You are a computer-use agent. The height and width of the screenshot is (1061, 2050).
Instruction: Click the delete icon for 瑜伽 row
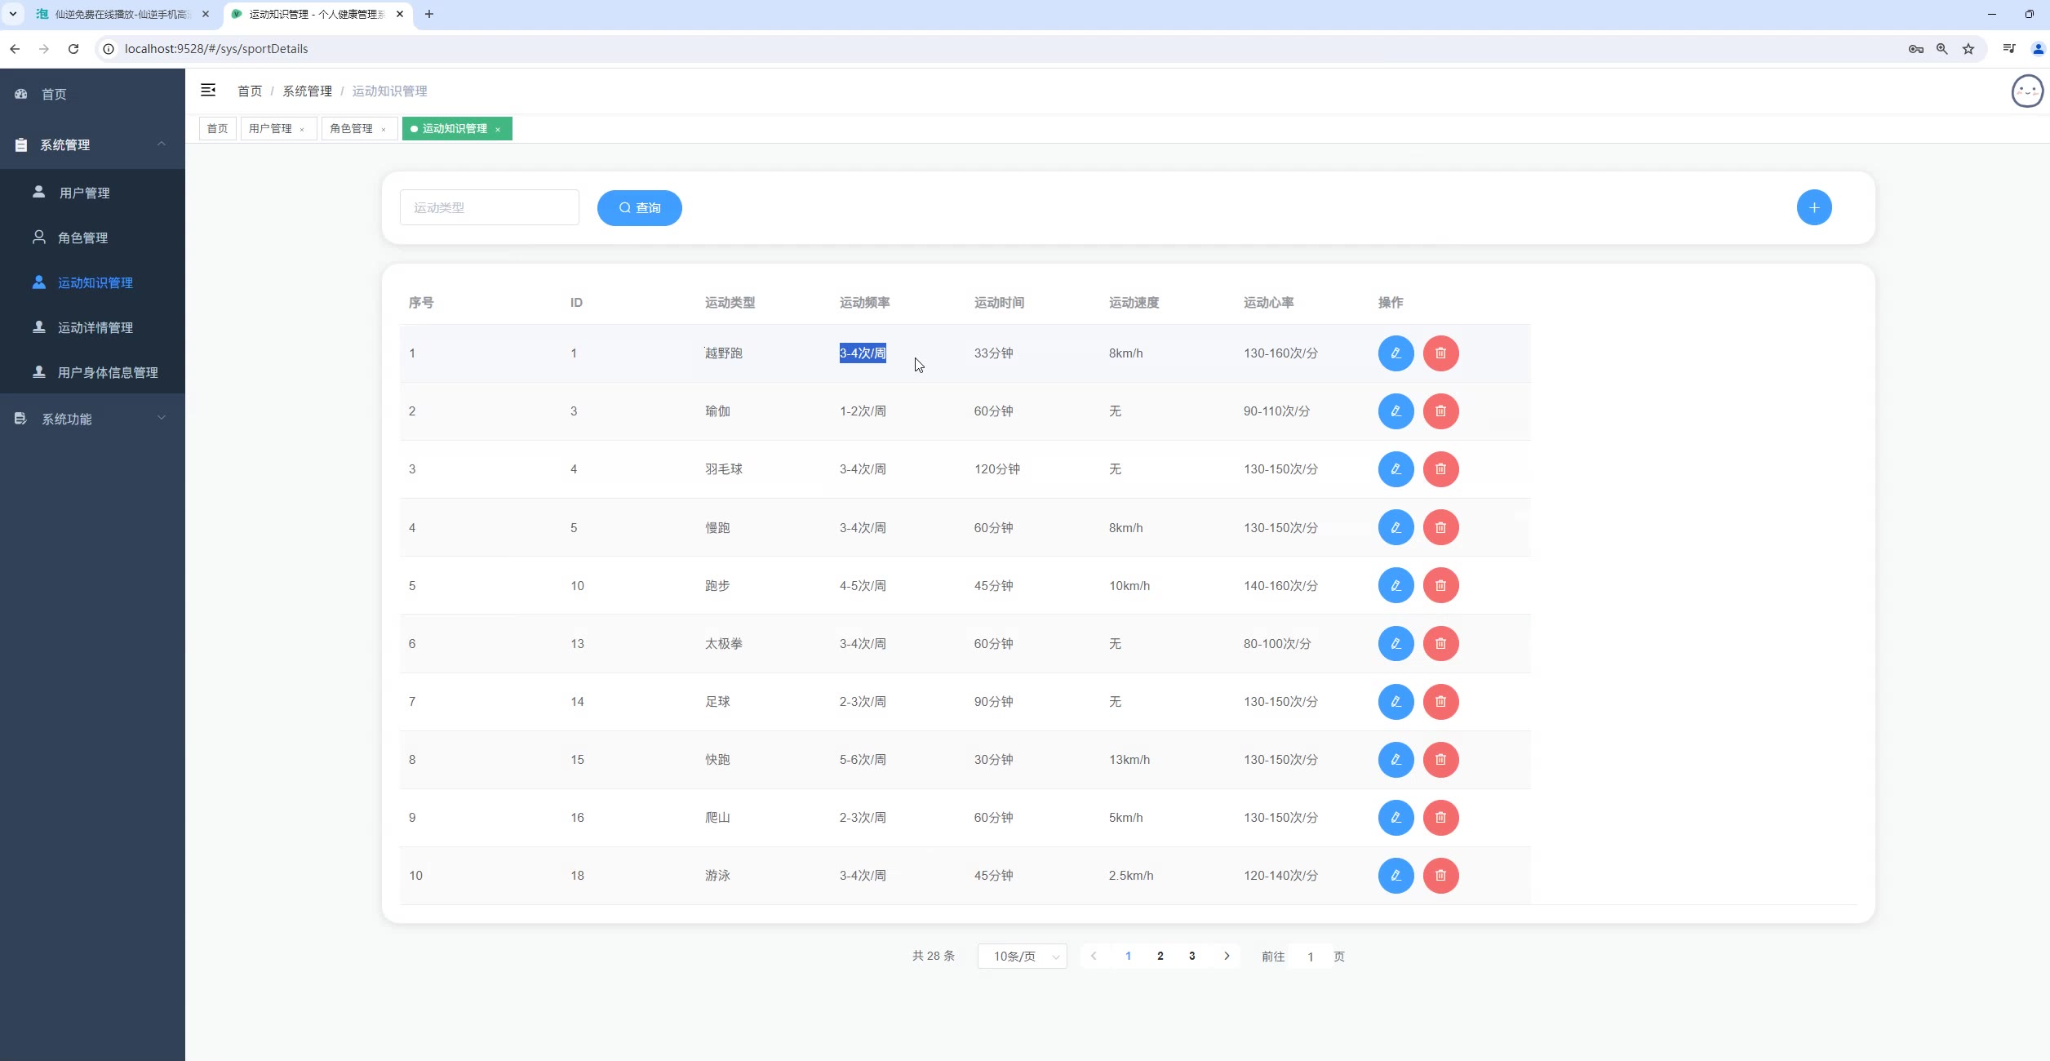point(1440,411)
